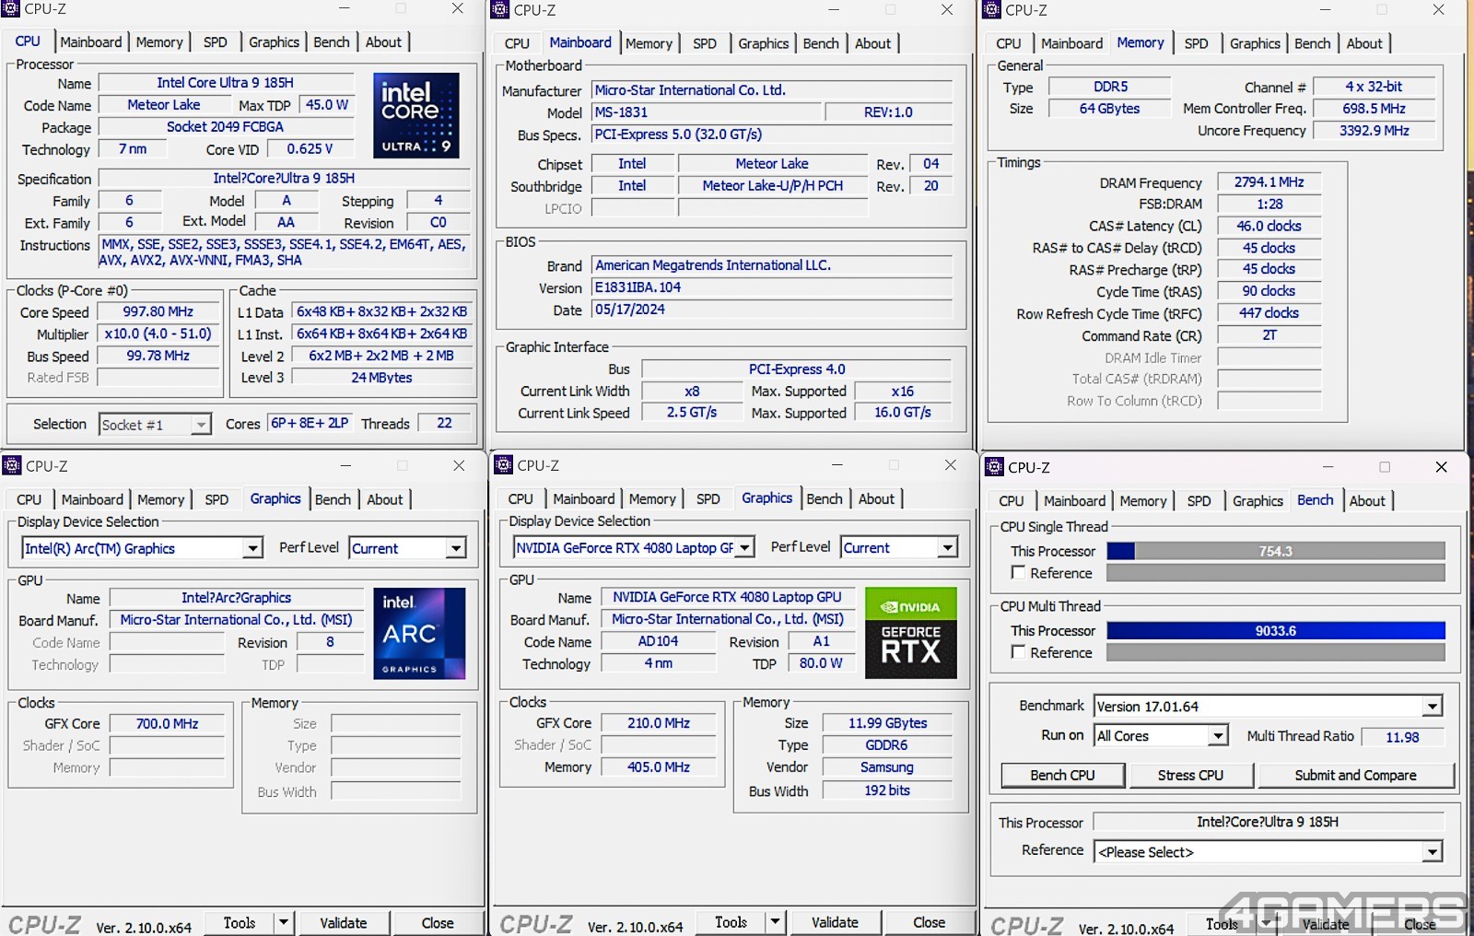Click the Tools button in the Intel Arc window

click(x=240, y=922)
